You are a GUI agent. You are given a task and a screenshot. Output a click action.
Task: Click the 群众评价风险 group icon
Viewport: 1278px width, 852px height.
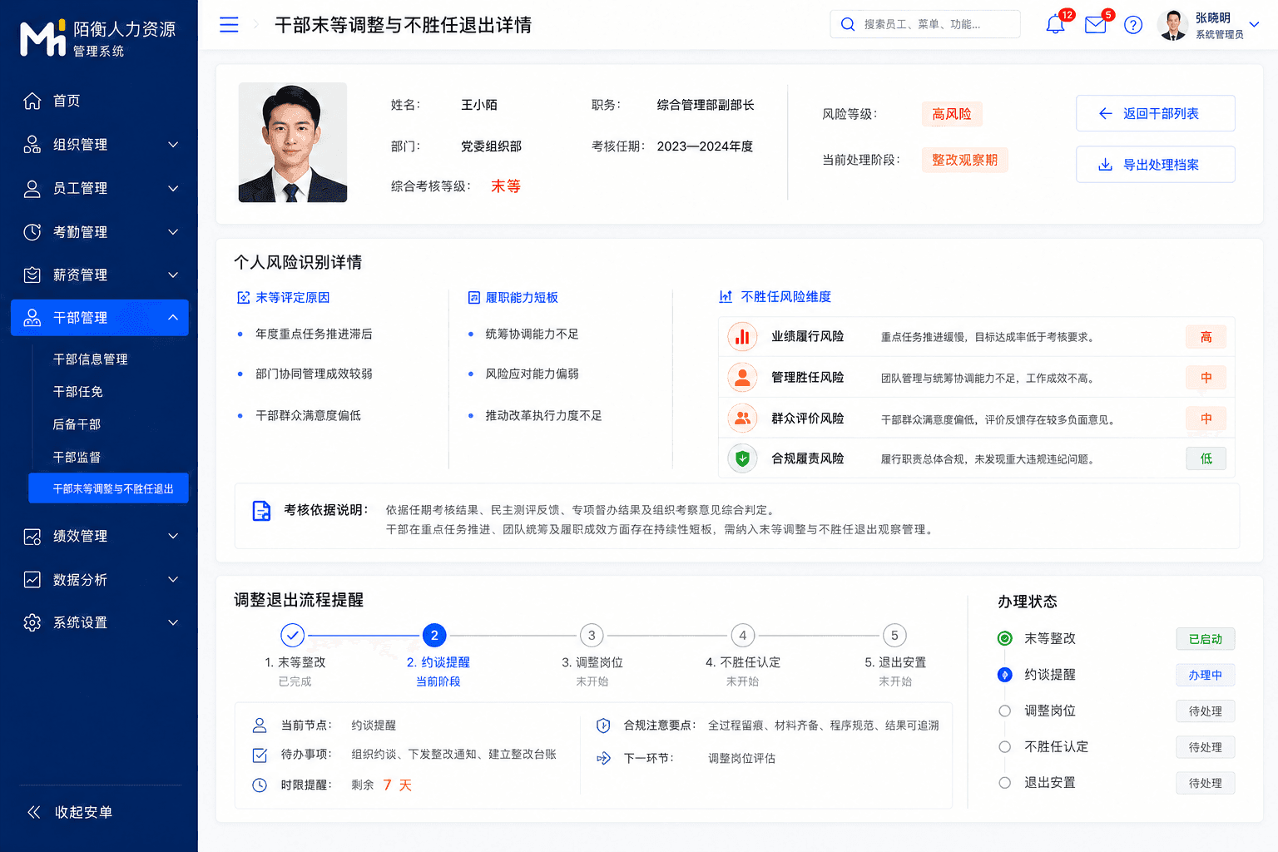tap(742, 418)
